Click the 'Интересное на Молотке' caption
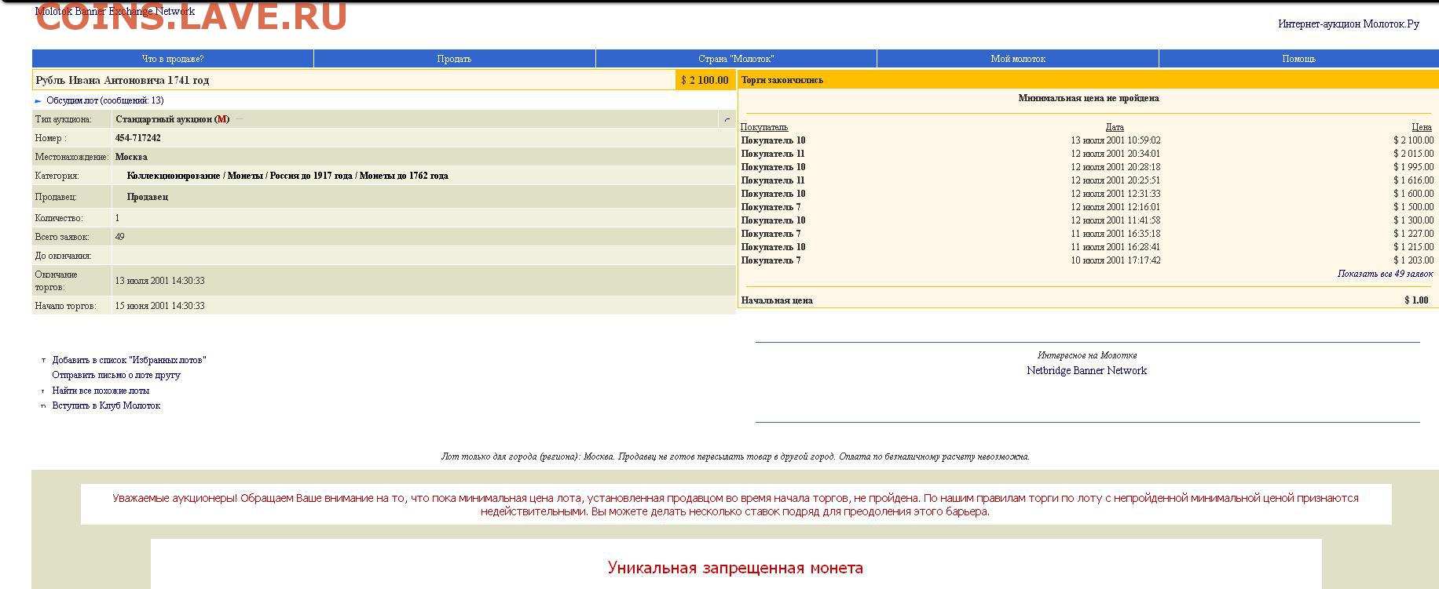The width and height of the screenshot is (1439, 589). click(1086, 355)
